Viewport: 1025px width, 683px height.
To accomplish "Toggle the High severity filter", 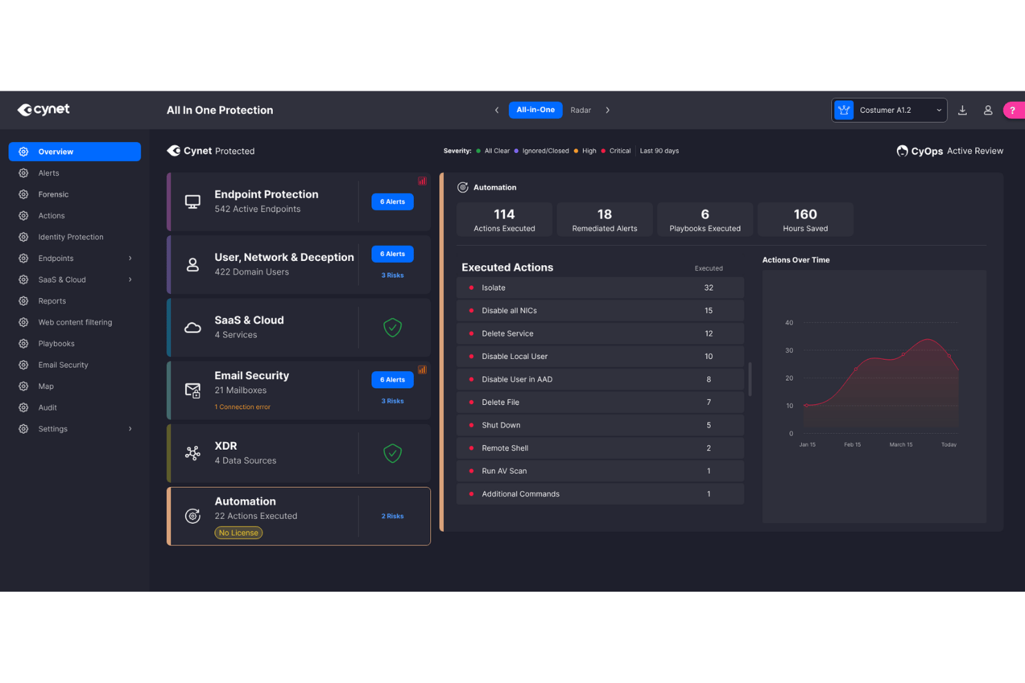I will tap(585, 151).
